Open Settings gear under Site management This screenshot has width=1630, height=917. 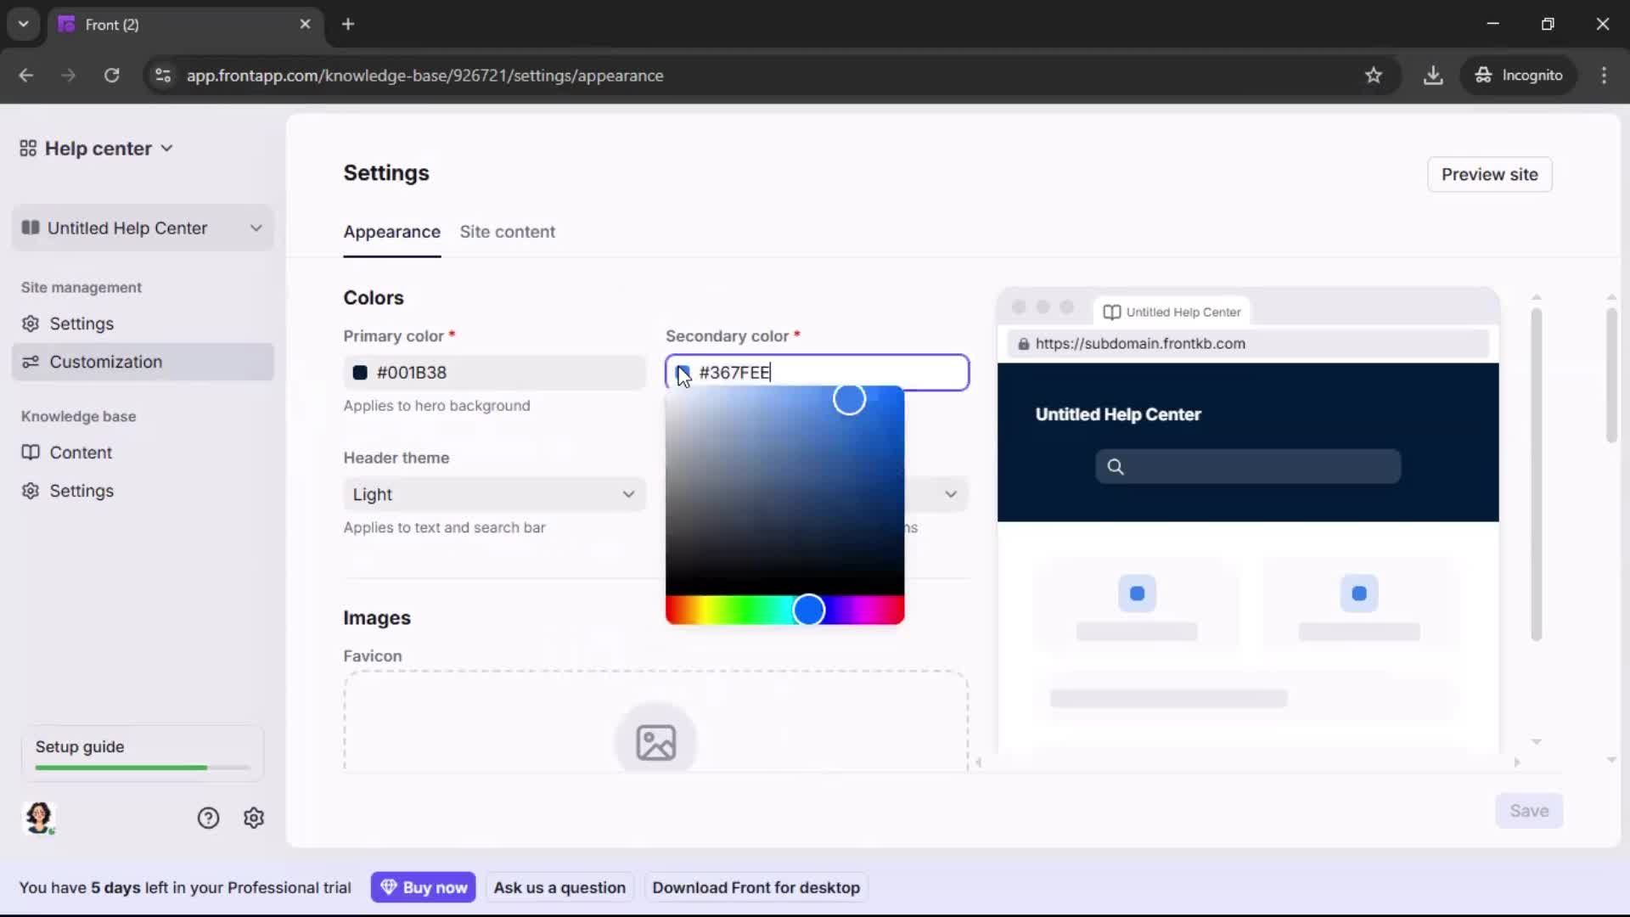[31, 323]
